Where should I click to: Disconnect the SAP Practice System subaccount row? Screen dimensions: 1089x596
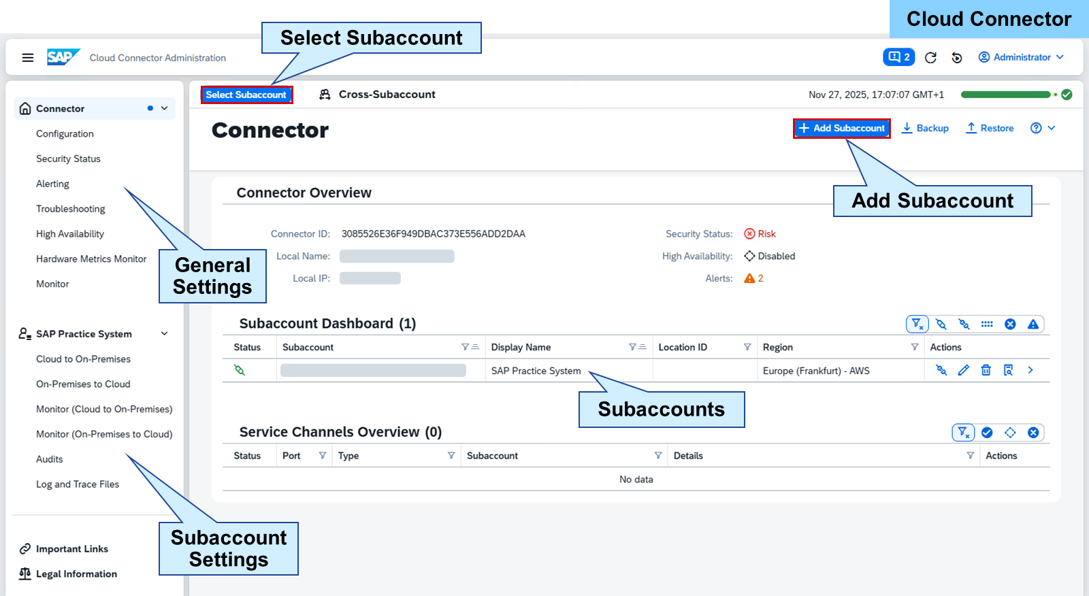coord(941,370)
